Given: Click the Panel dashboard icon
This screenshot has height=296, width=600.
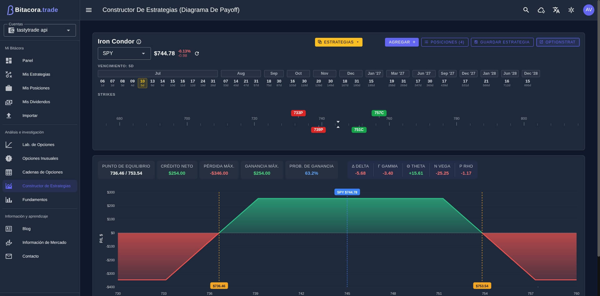Looking at the screenshot, I should (x=9, y=61).
